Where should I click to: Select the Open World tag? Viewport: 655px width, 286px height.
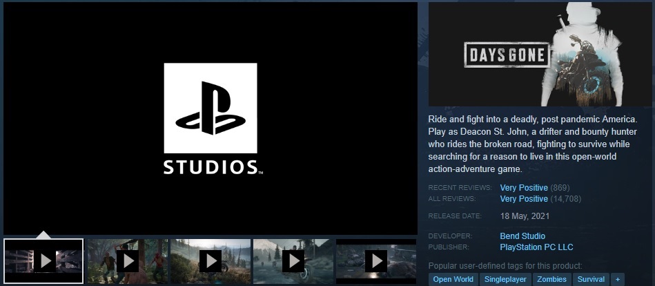click(x=453, y=279)
